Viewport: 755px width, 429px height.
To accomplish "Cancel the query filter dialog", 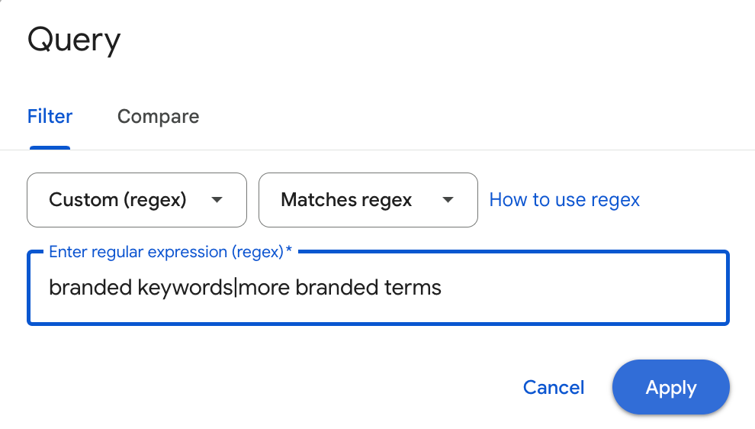I will point(554,387).
